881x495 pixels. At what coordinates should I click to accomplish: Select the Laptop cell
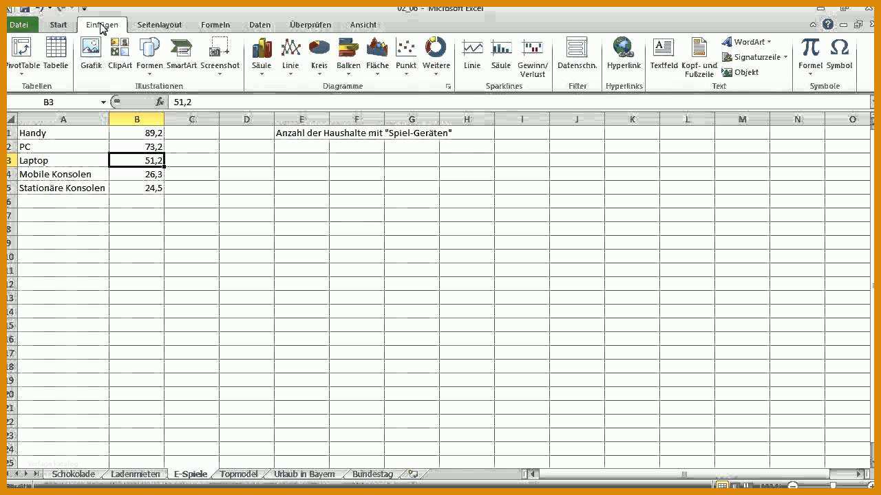point(63,160)
